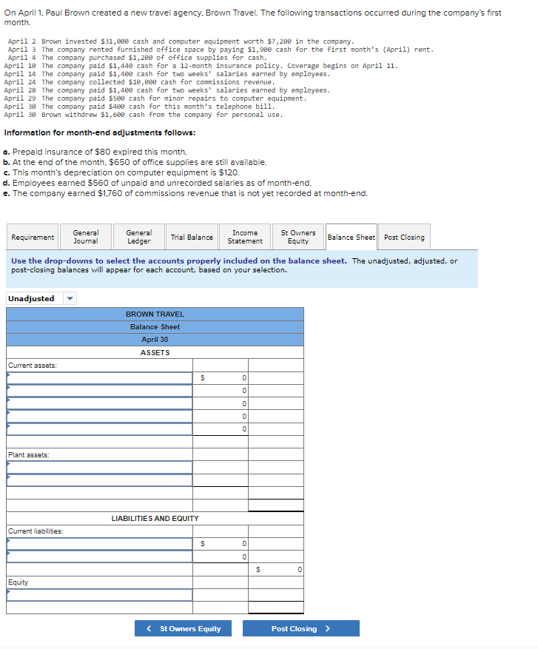The height and width of the screenshot is (649, 538).
Task: Click the right chevron on Post Closing button
Action: coord(328,628)
